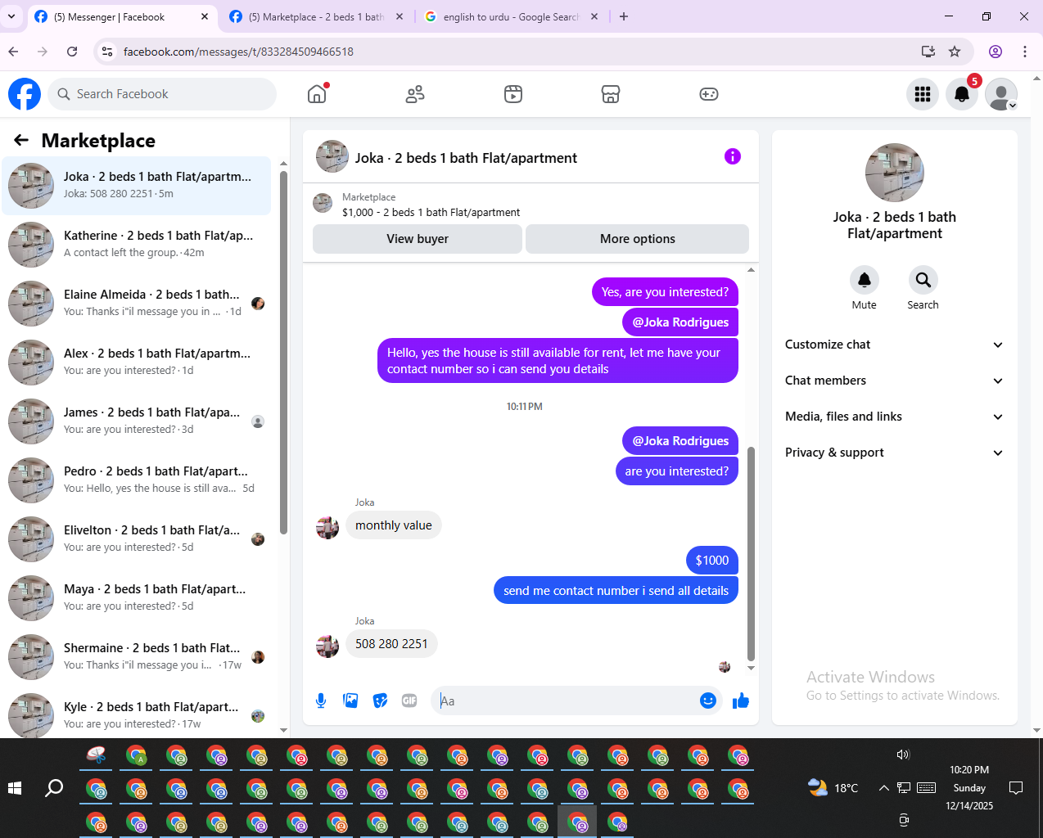Screen dimensions: 1043x838
Task: Open Alex 2 beds 1 bath conversation
Action: pyautogui.click(x=138, y=363)
